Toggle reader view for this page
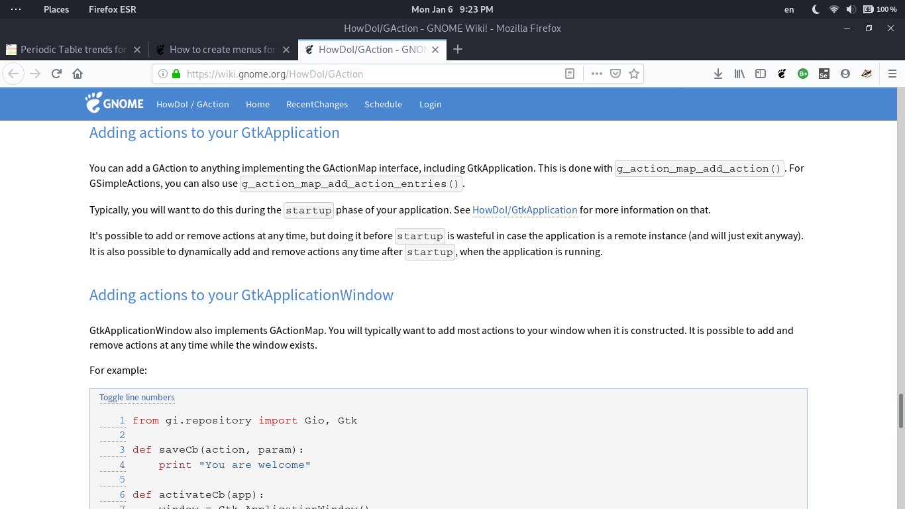Image resolution: width=905 pixels, height=509 pixels. (569, 74)
